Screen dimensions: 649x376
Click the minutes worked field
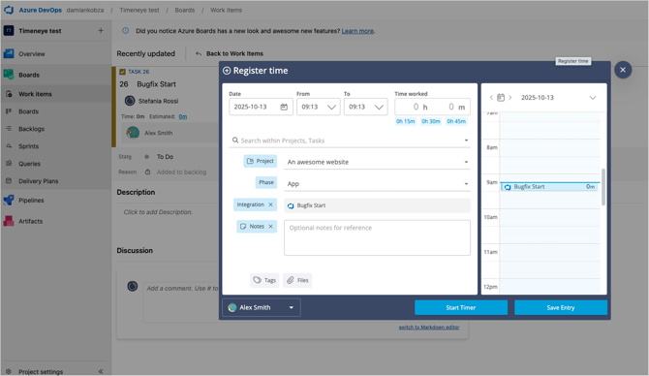point(451,107)
